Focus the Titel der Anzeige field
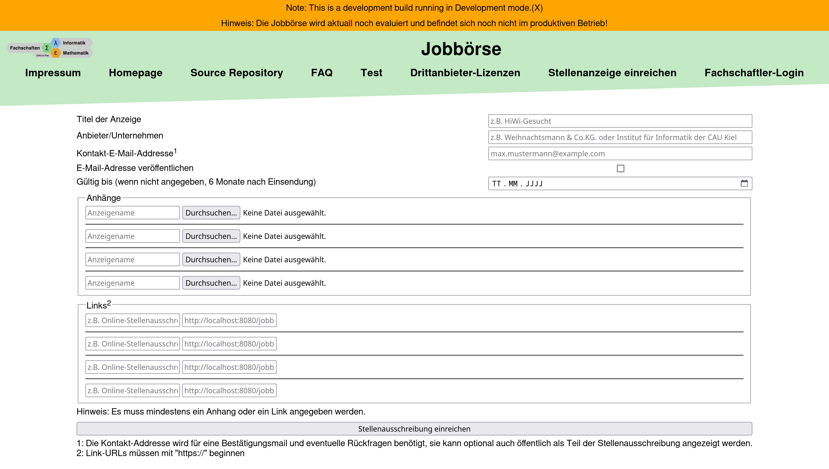 620,121
